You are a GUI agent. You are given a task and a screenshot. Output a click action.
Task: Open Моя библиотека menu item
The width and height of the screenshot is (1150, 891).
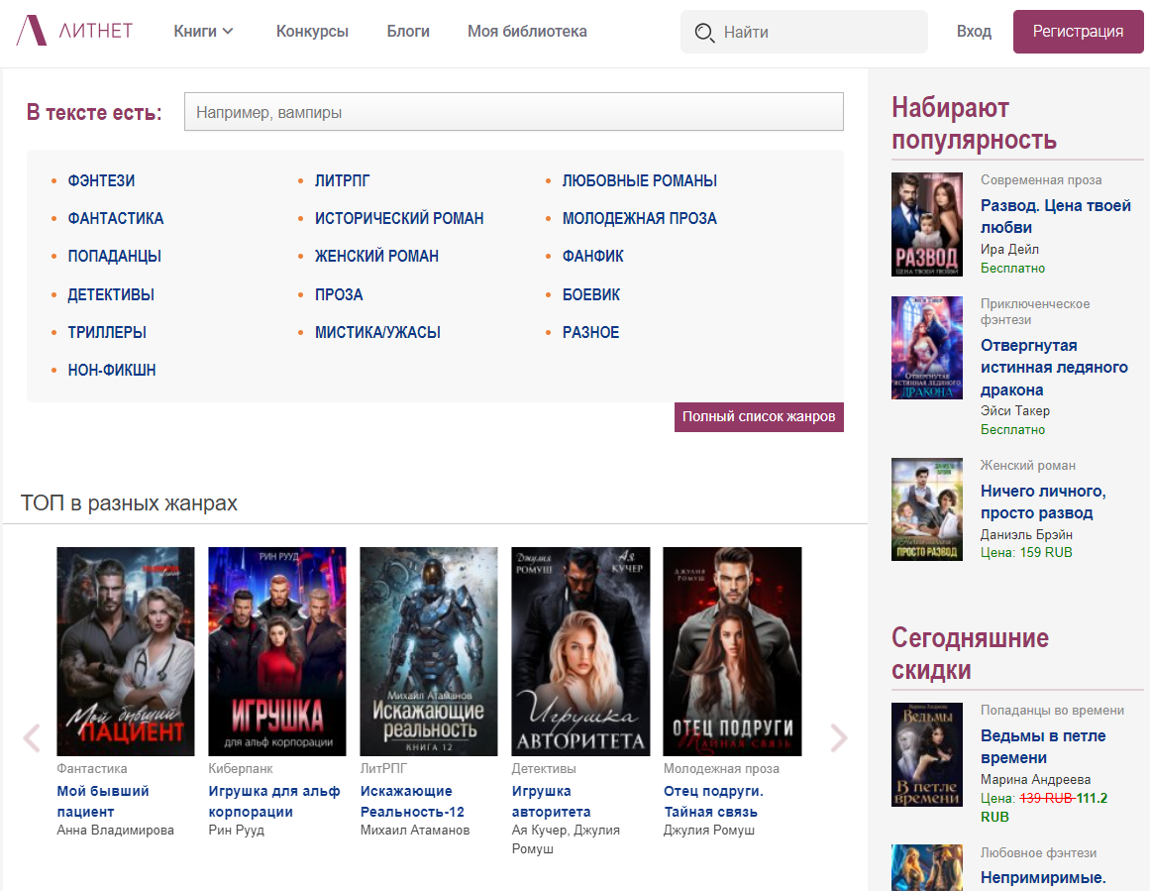point(527,31)
